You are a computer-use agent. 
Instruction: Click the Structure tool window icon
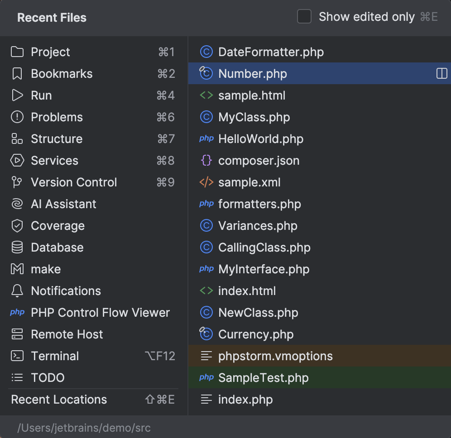point(17,138)
